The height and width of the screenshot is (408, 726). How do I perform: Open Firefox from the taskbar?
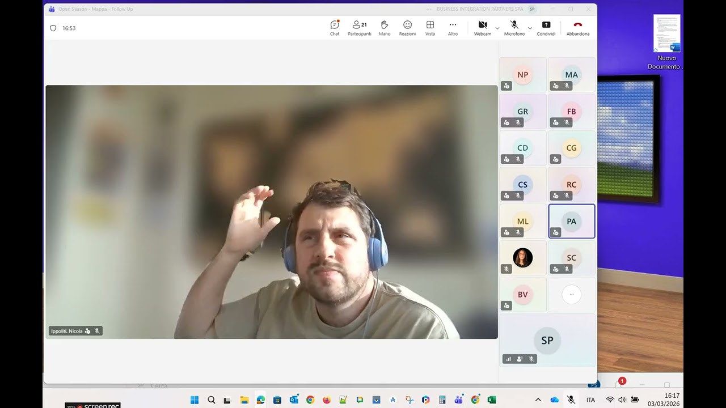coord(327,399)
